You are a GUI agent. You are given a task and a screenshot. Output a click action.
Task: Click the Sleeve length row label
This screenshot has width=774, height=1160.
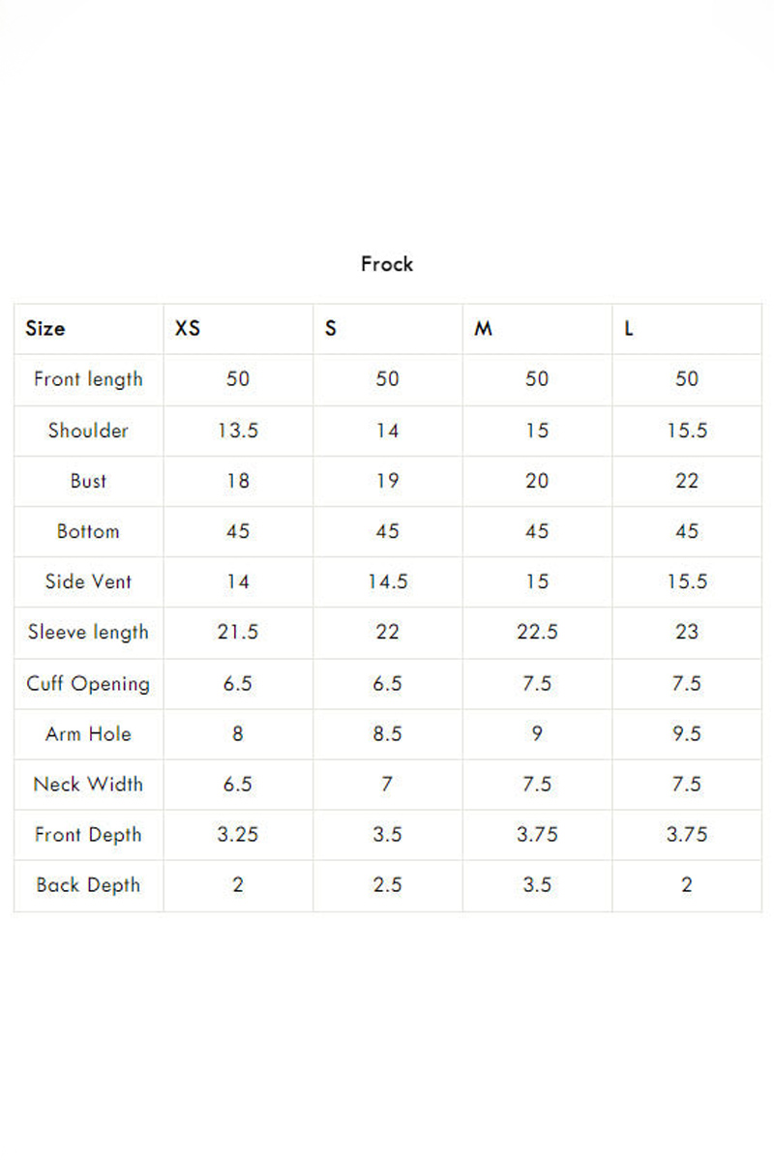tap(88, 633)
